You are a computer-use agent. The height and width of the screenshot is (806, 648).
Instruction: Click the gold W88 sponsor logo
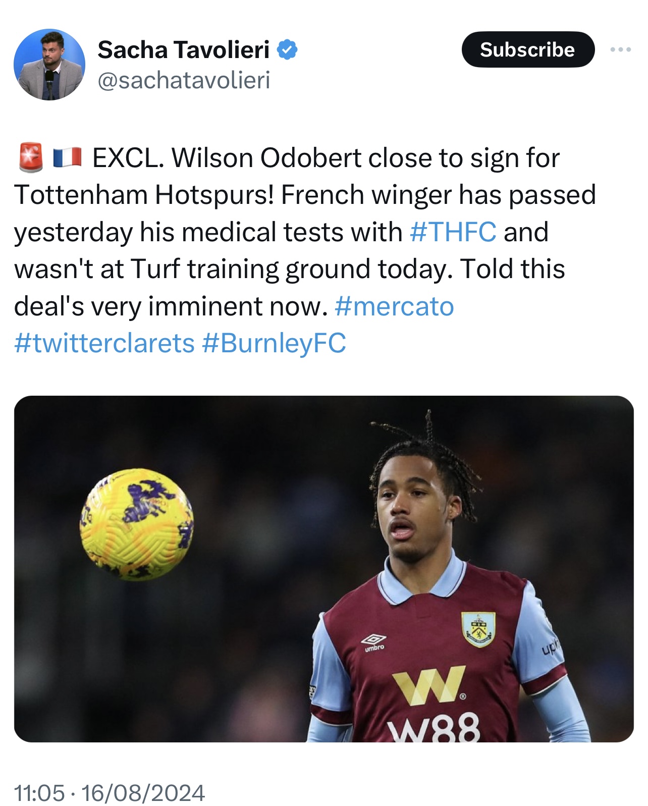[x=429, y=684]
